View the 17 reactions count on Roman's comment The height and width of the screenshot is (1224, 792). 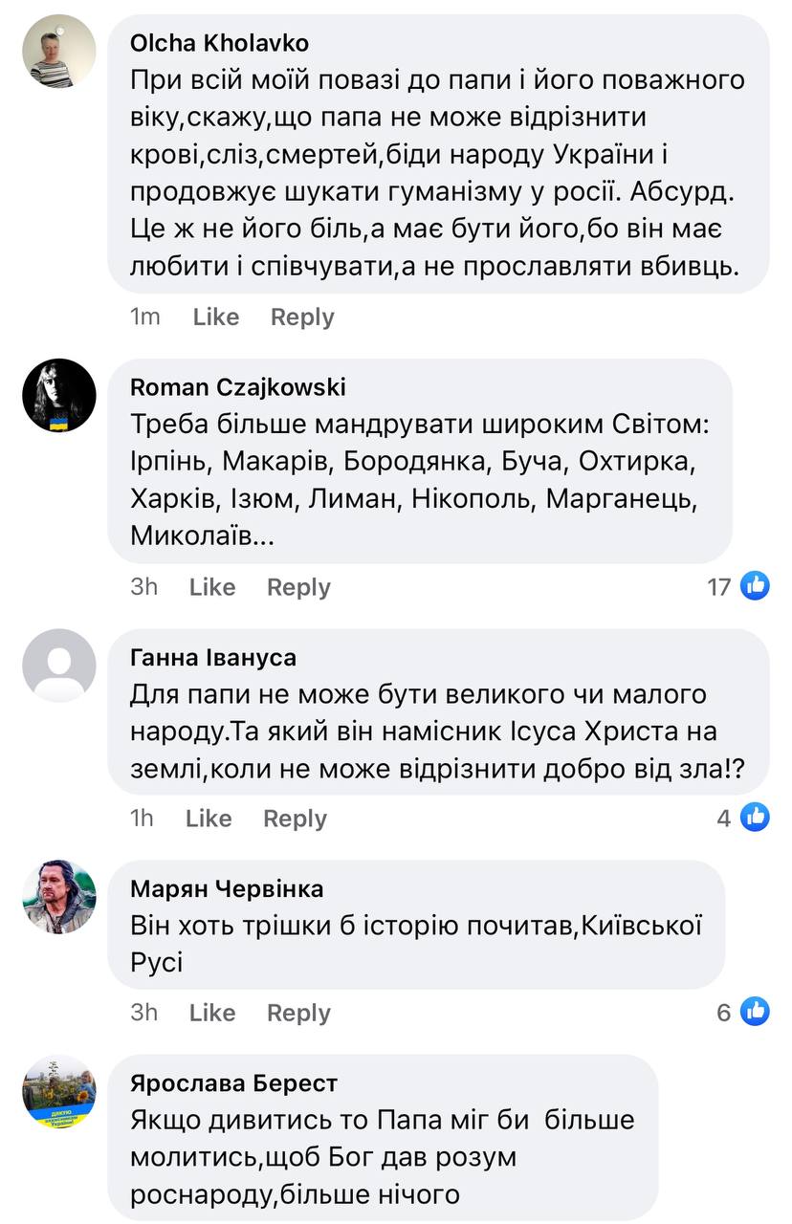point(719,586)
